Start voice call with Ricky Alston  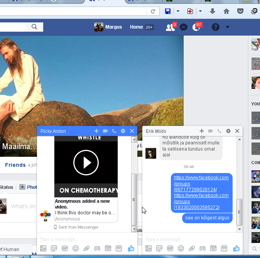[114, 131]
